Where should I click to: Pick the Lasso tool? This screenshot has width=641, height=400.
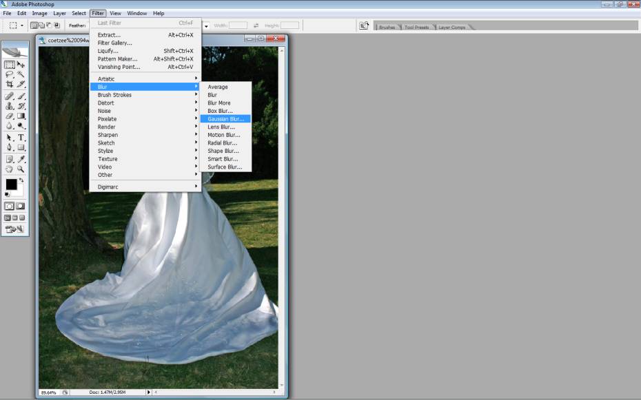point(10,74)
